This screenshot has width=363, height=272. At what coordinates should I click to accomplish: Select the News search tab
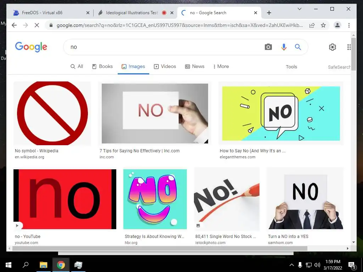tap(195, 66)
